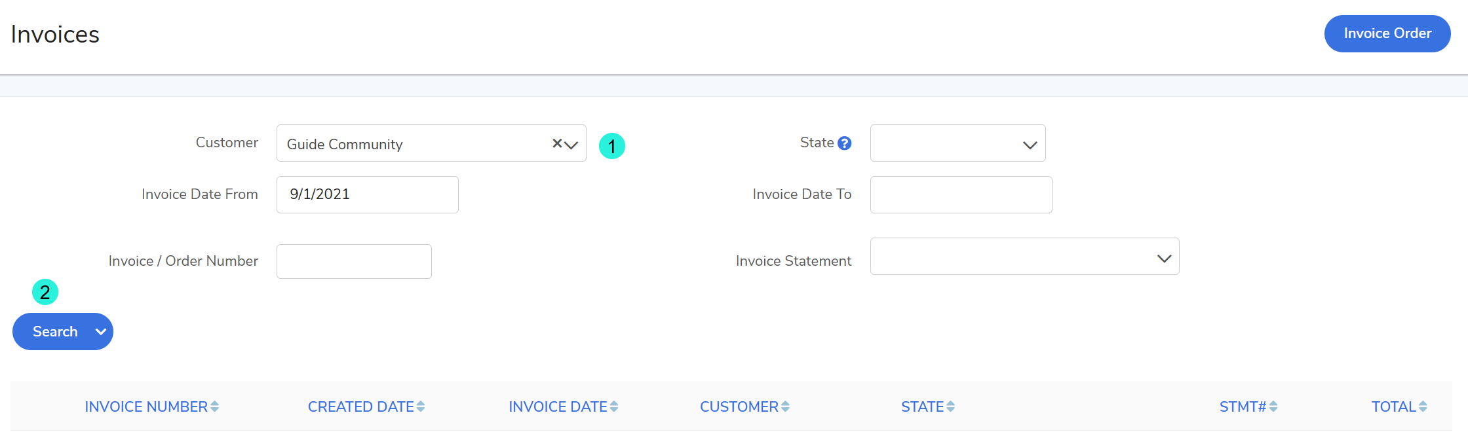Sort by the INVOICE NUMBER column header
The width and height of the screenshot is (1468, 432).
[145, 407]
